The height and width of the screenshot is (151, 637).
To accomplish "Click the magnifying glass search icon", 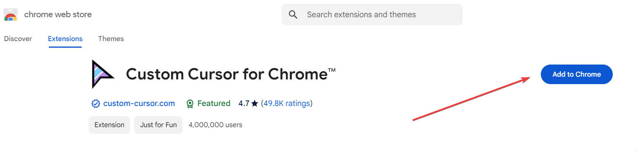I will point(293,14).
